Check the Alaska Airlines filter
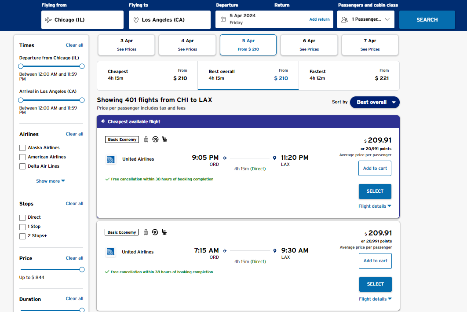This screenshot has width=467, height=312. (x=22, y=148)
